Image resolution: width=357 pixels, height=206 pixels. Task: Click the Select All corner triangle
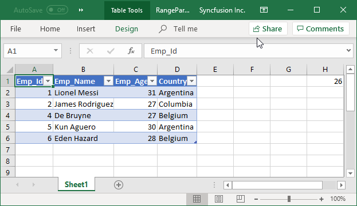coord(10,70)
